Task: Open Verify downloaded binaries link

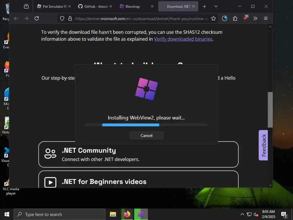Action: coord(183,39)
